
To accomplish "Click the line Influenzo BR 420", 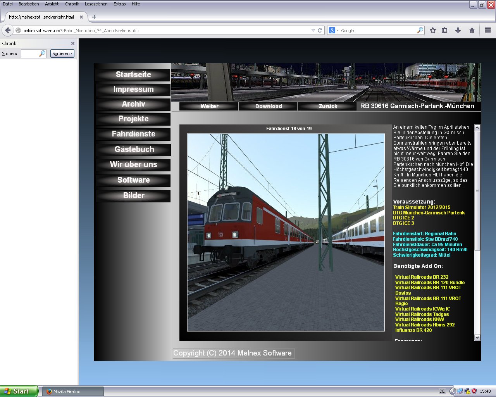I will [413, 330].
